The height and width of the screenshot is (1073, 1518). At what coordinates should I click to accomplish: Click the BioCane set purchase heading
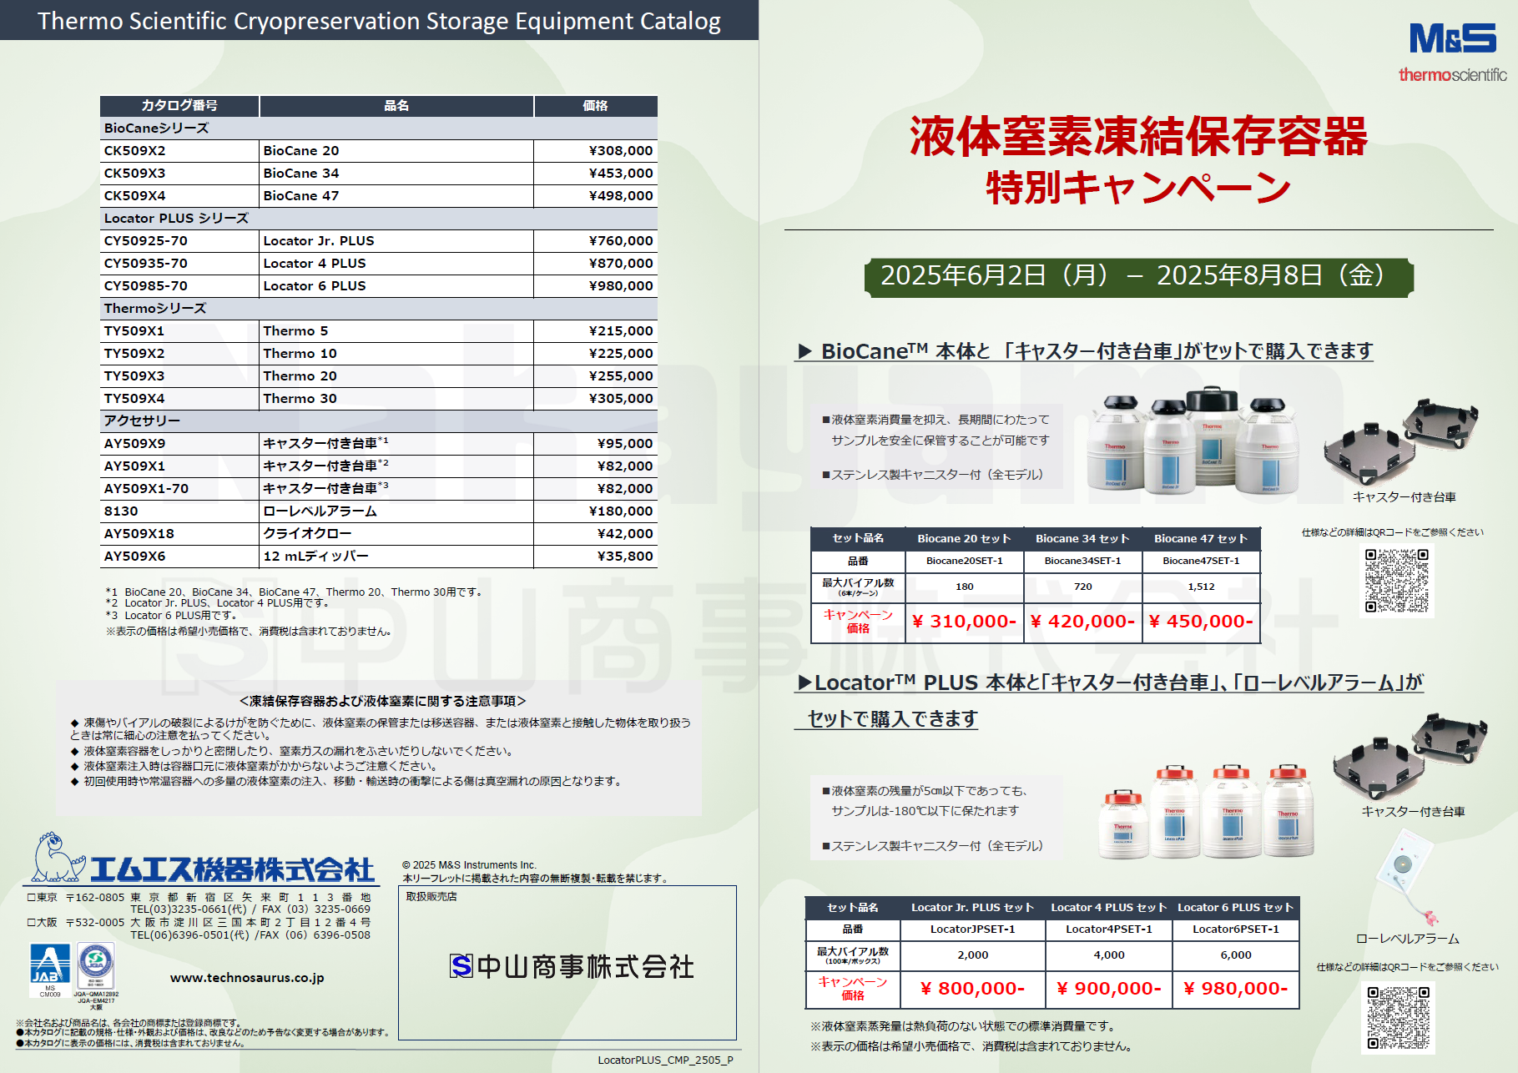pyautogui.click(x=1085, y=351)
